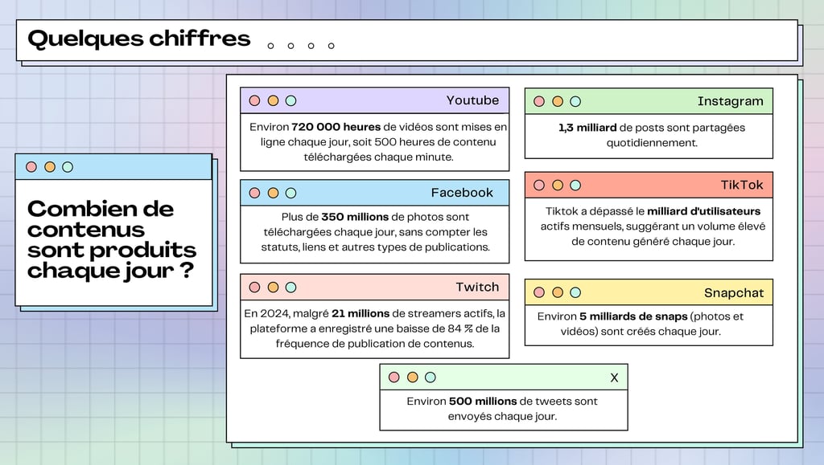Select the 'Facebook' card title
824x465 pixels.
pyautogui.click(x=462, y=193)
